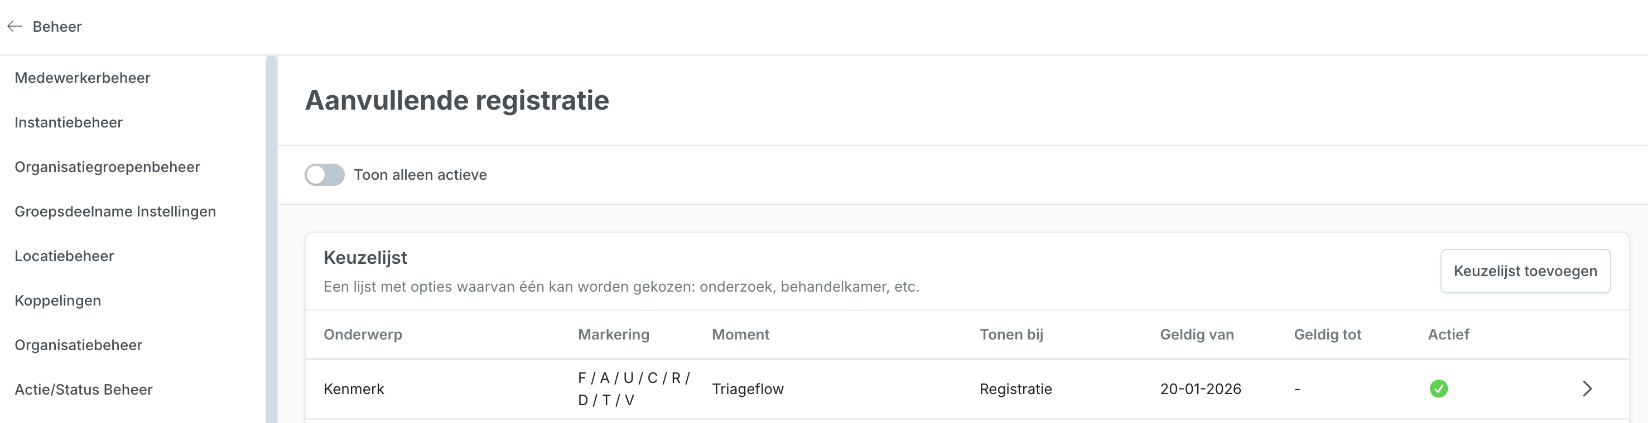
Task: Select Organisatiebeheer in sidebar
Action: coord(78,345)
